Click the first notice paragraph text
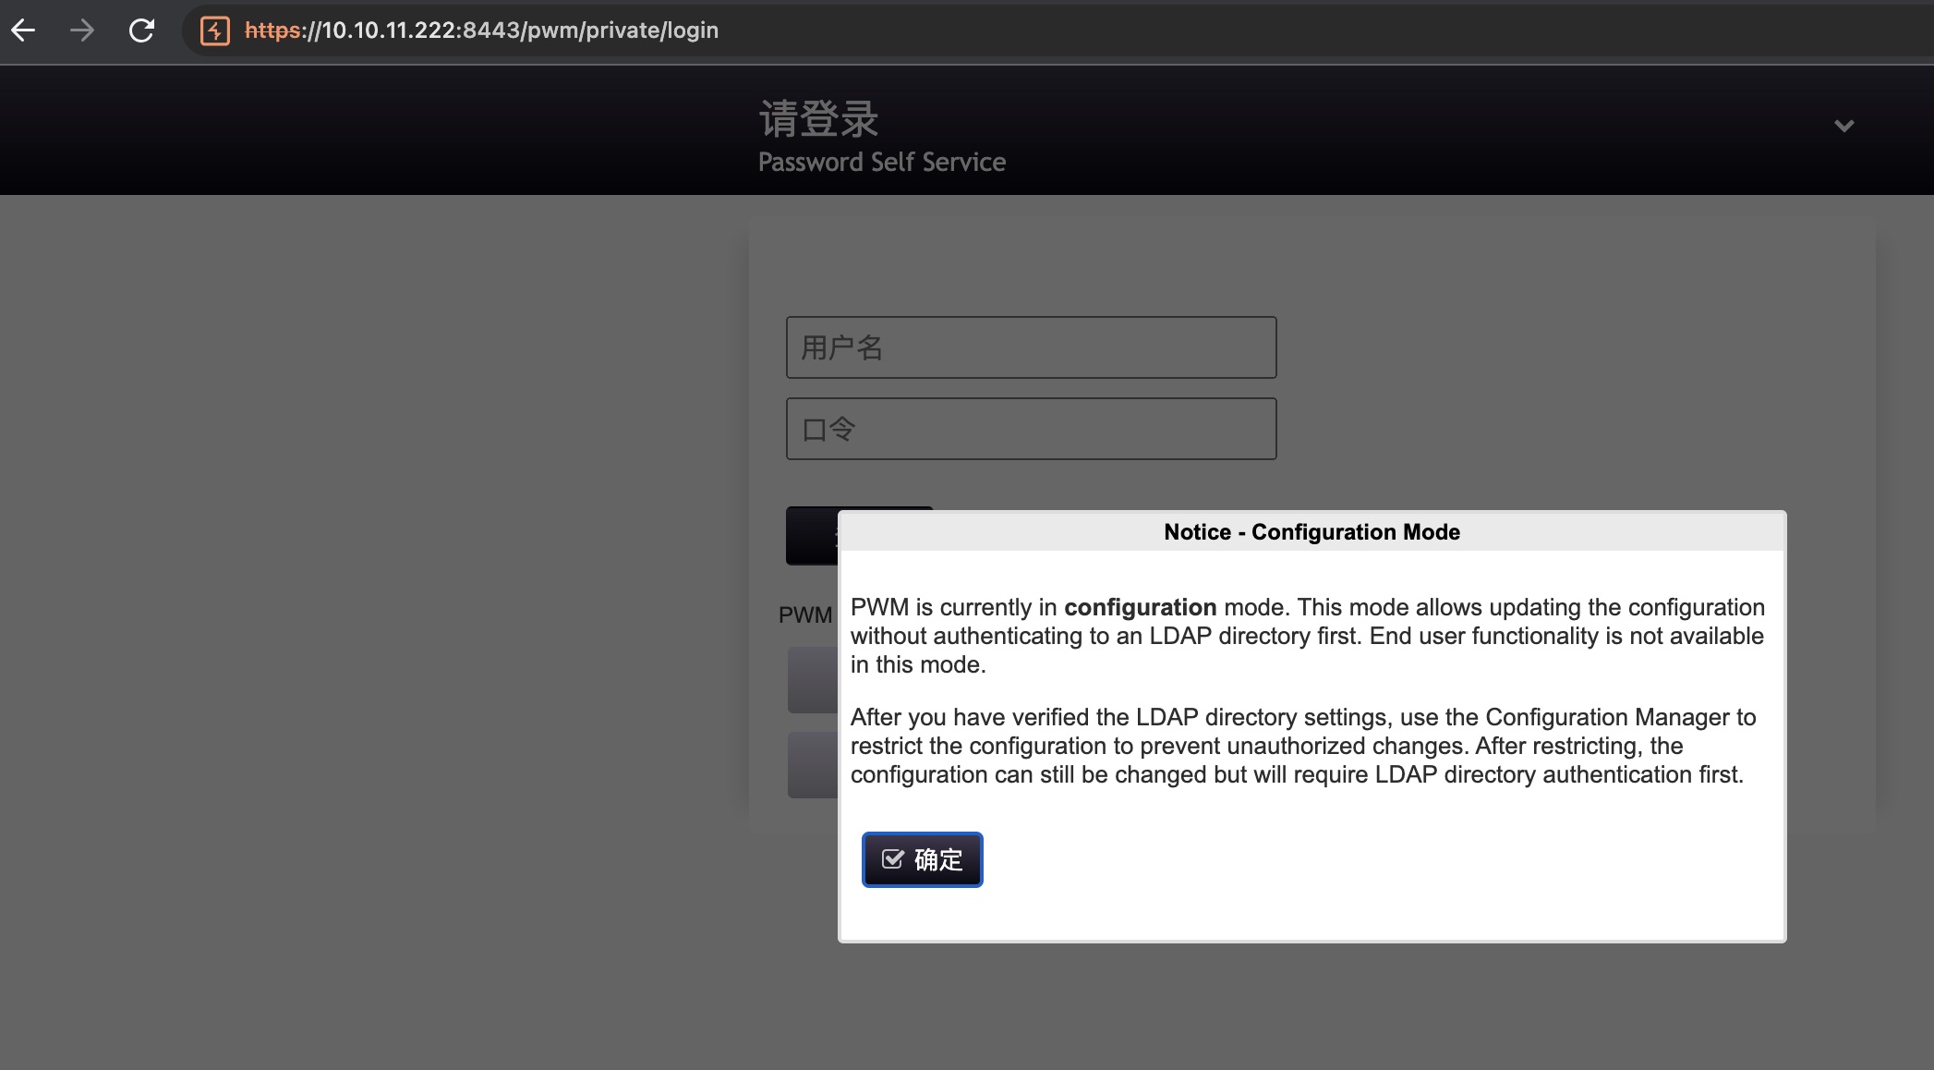Image resolution: width=1934 pixels, height=1070 pixels. [1307, 636]
